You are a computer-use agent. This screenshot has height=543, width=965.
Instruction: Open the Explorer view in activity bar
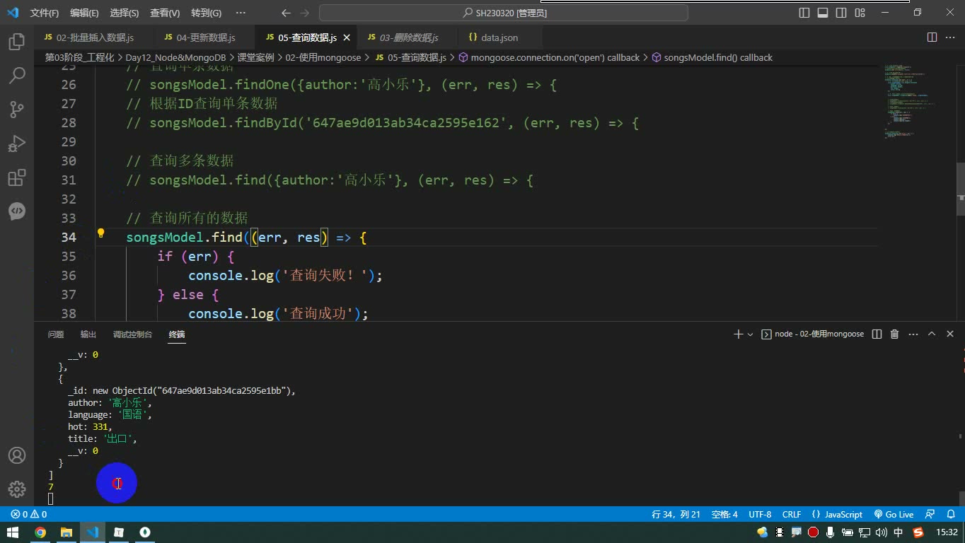16,42
